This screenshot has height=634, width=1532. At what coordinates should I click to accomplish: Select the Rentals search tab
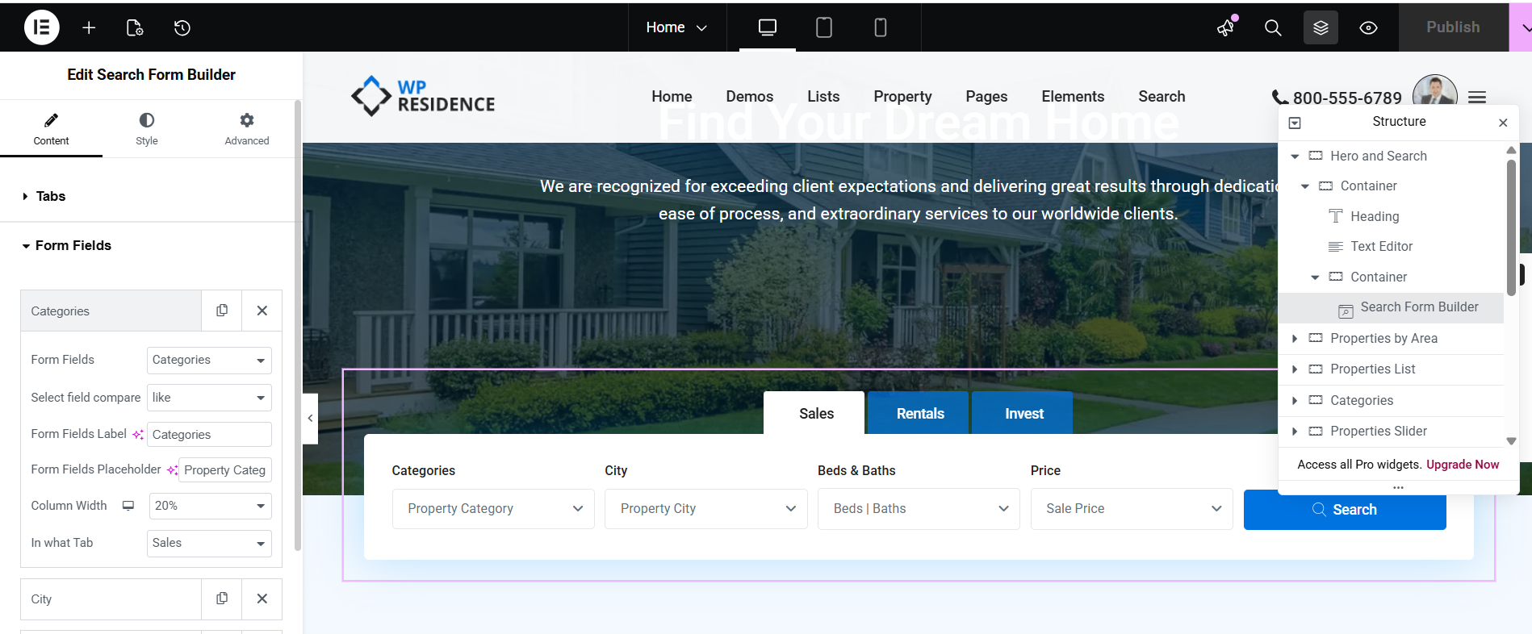pyautogui.click(x=919, y=413)
